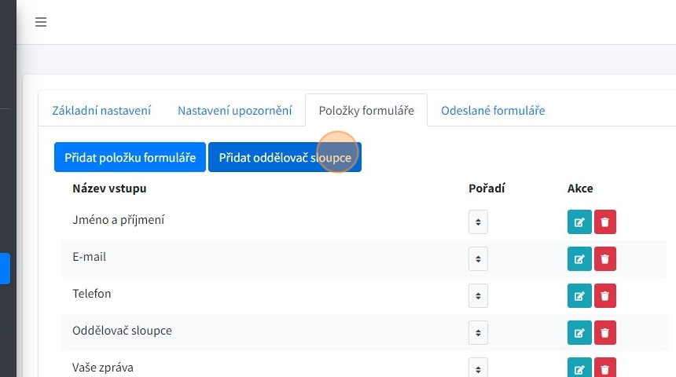
Task: Edit the Telefon form item
Action: coord(579,295)
